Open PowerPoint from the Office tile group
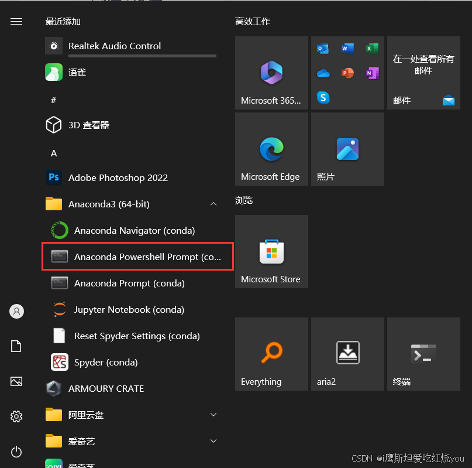The image size is (472, 468). click(x=347, y=73)
